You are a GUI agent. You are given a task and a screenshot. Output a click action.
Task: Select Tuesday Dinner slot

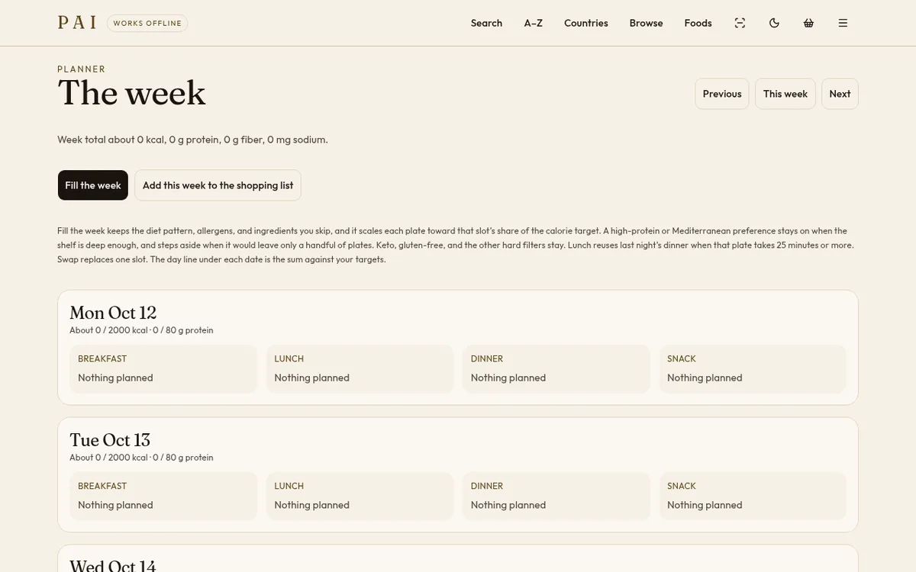(x=556, y=496)
